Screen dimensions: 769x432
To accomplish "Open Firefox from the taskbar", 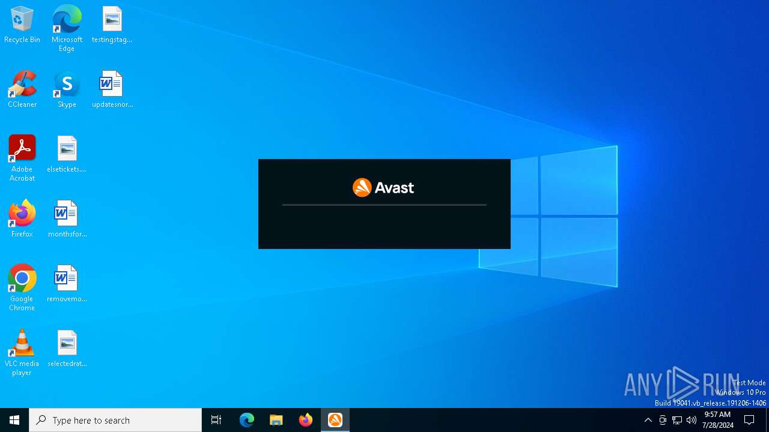I will tap(306, 420).
